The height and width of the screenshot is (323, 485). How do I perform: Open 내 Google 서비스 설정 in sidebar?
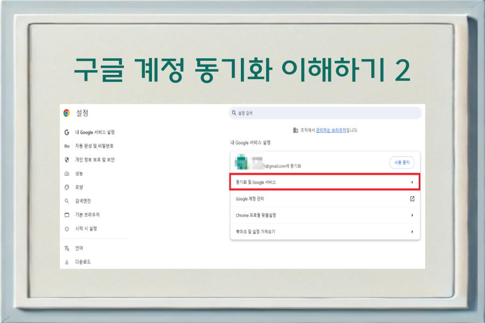click(x=95, y=132)
